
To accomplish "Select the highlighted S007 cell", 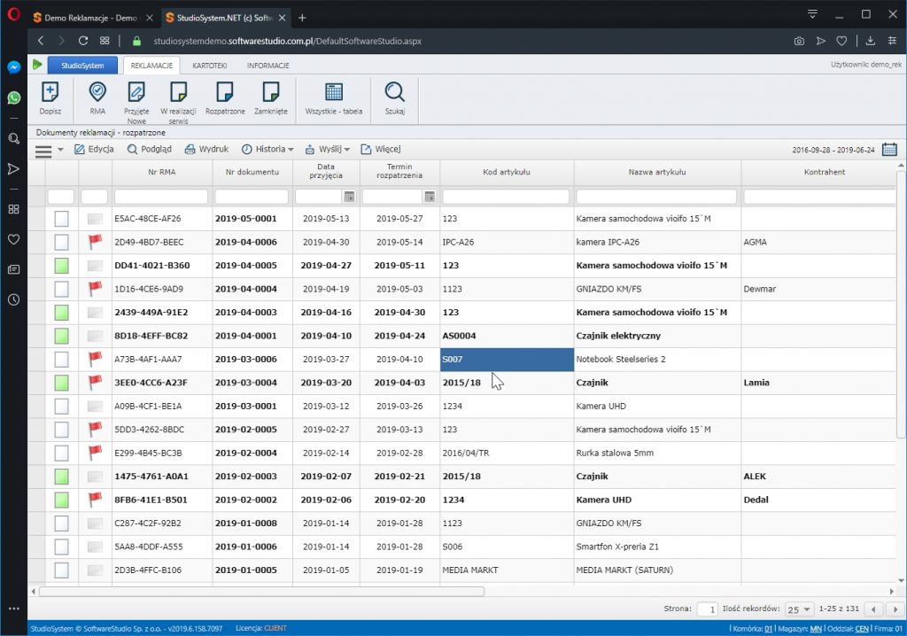I will tap(507, 360).
